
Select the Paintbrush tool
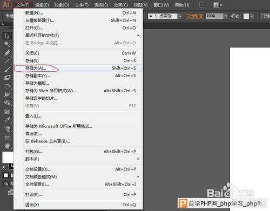pyautogui.click(x=7, y=69)
